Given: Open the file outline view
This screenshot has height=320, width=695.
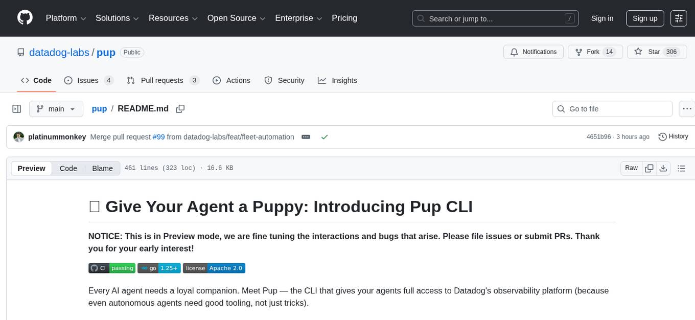Looking at the screenshot, I should click(682, 168).
